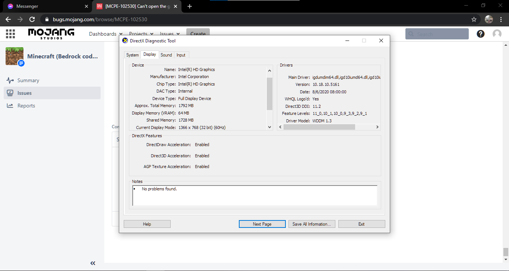Image resolution: width=509 pixels, height=271 pixels.
Task: Open the Dashboards dropdown menu
Action: pyautogui.click(x=105, y=34)
